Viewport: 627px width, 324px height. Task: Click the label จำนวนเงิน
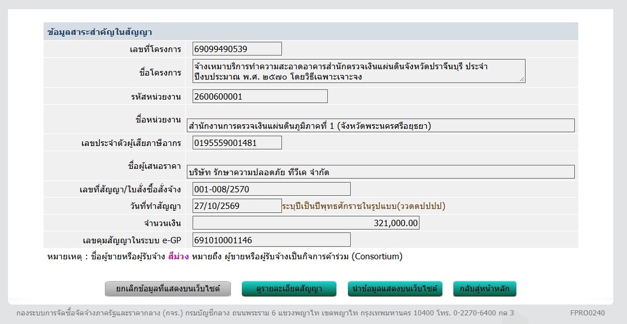pos(162,223)
